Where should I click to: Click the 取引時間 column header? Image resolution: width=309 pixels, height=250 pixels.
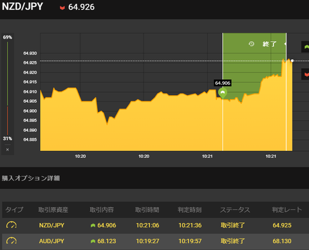(147, 210)
